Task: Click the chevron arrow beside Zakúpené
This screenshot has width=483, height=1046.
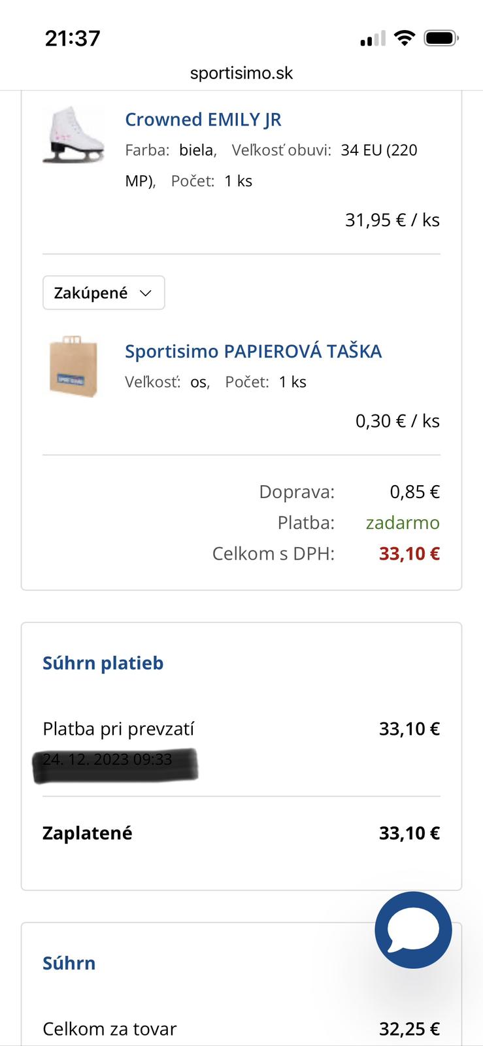Action: coord(146,294)
